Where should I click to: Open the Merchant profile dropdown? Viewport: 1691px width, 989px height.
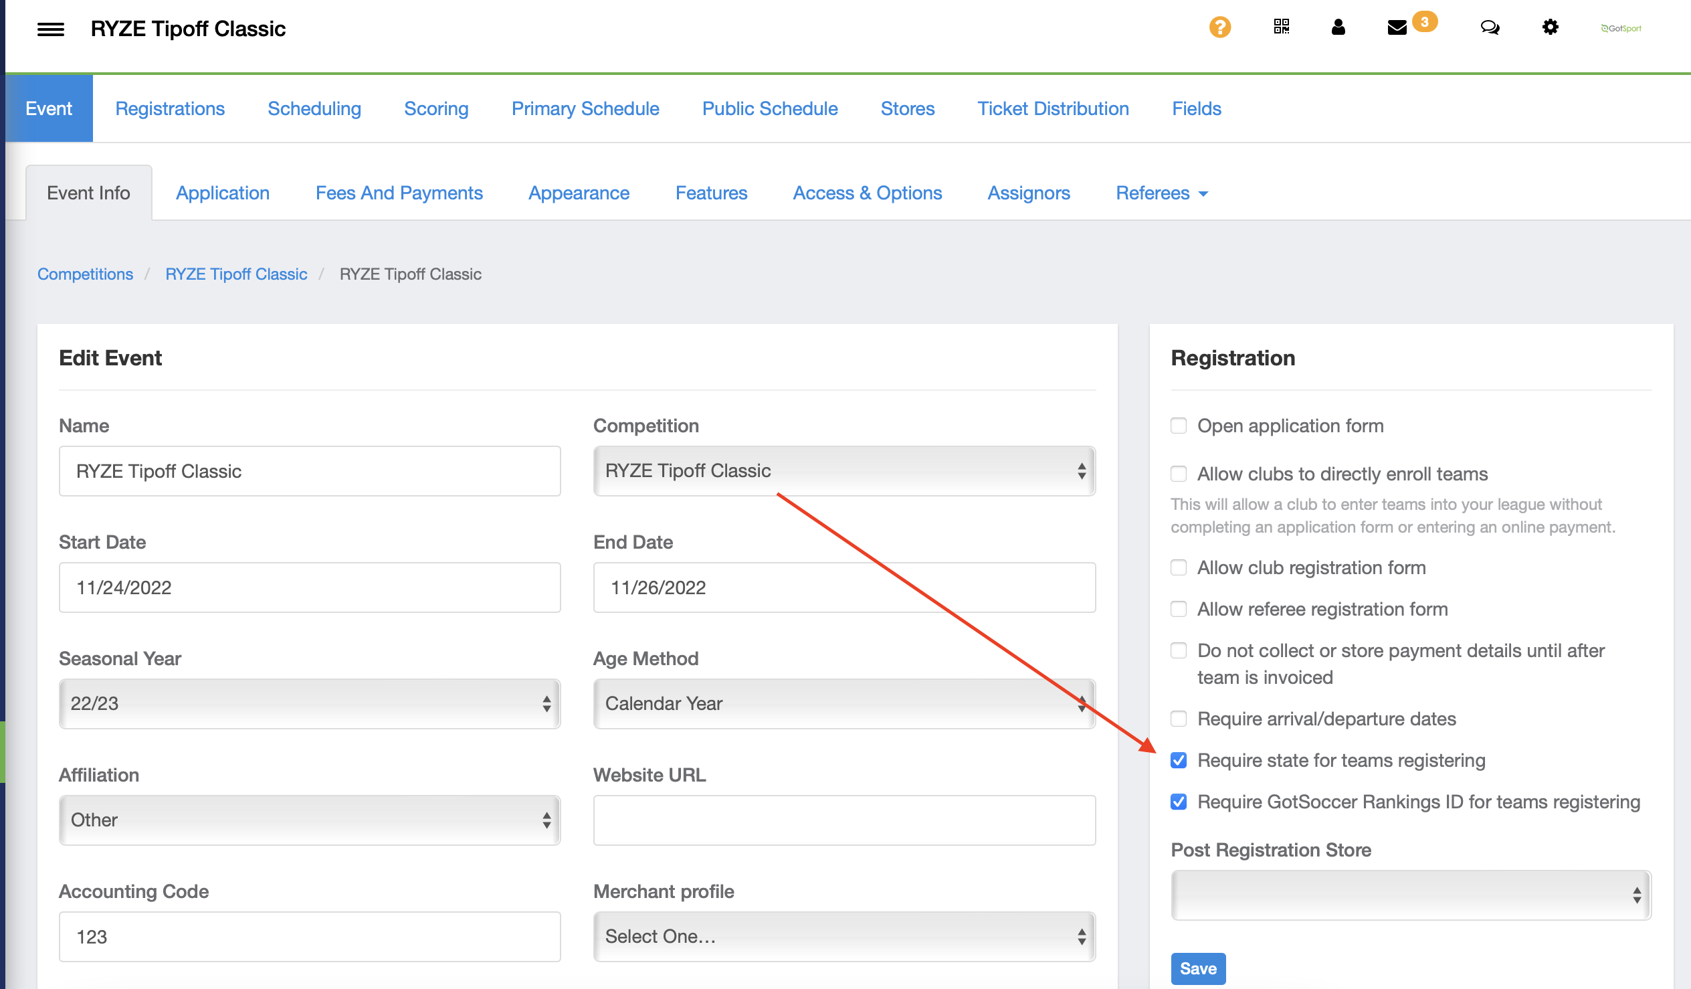pos(843,936)
